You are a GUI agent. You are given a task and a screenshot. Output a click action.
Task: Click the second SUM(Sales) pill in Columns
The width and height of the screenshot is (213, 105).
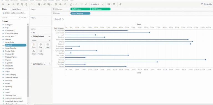tap(100, 9)
